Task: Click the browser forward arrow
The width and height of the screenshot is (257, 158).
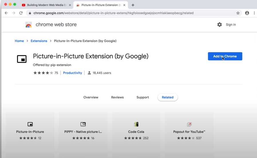Action: [14, 13]
